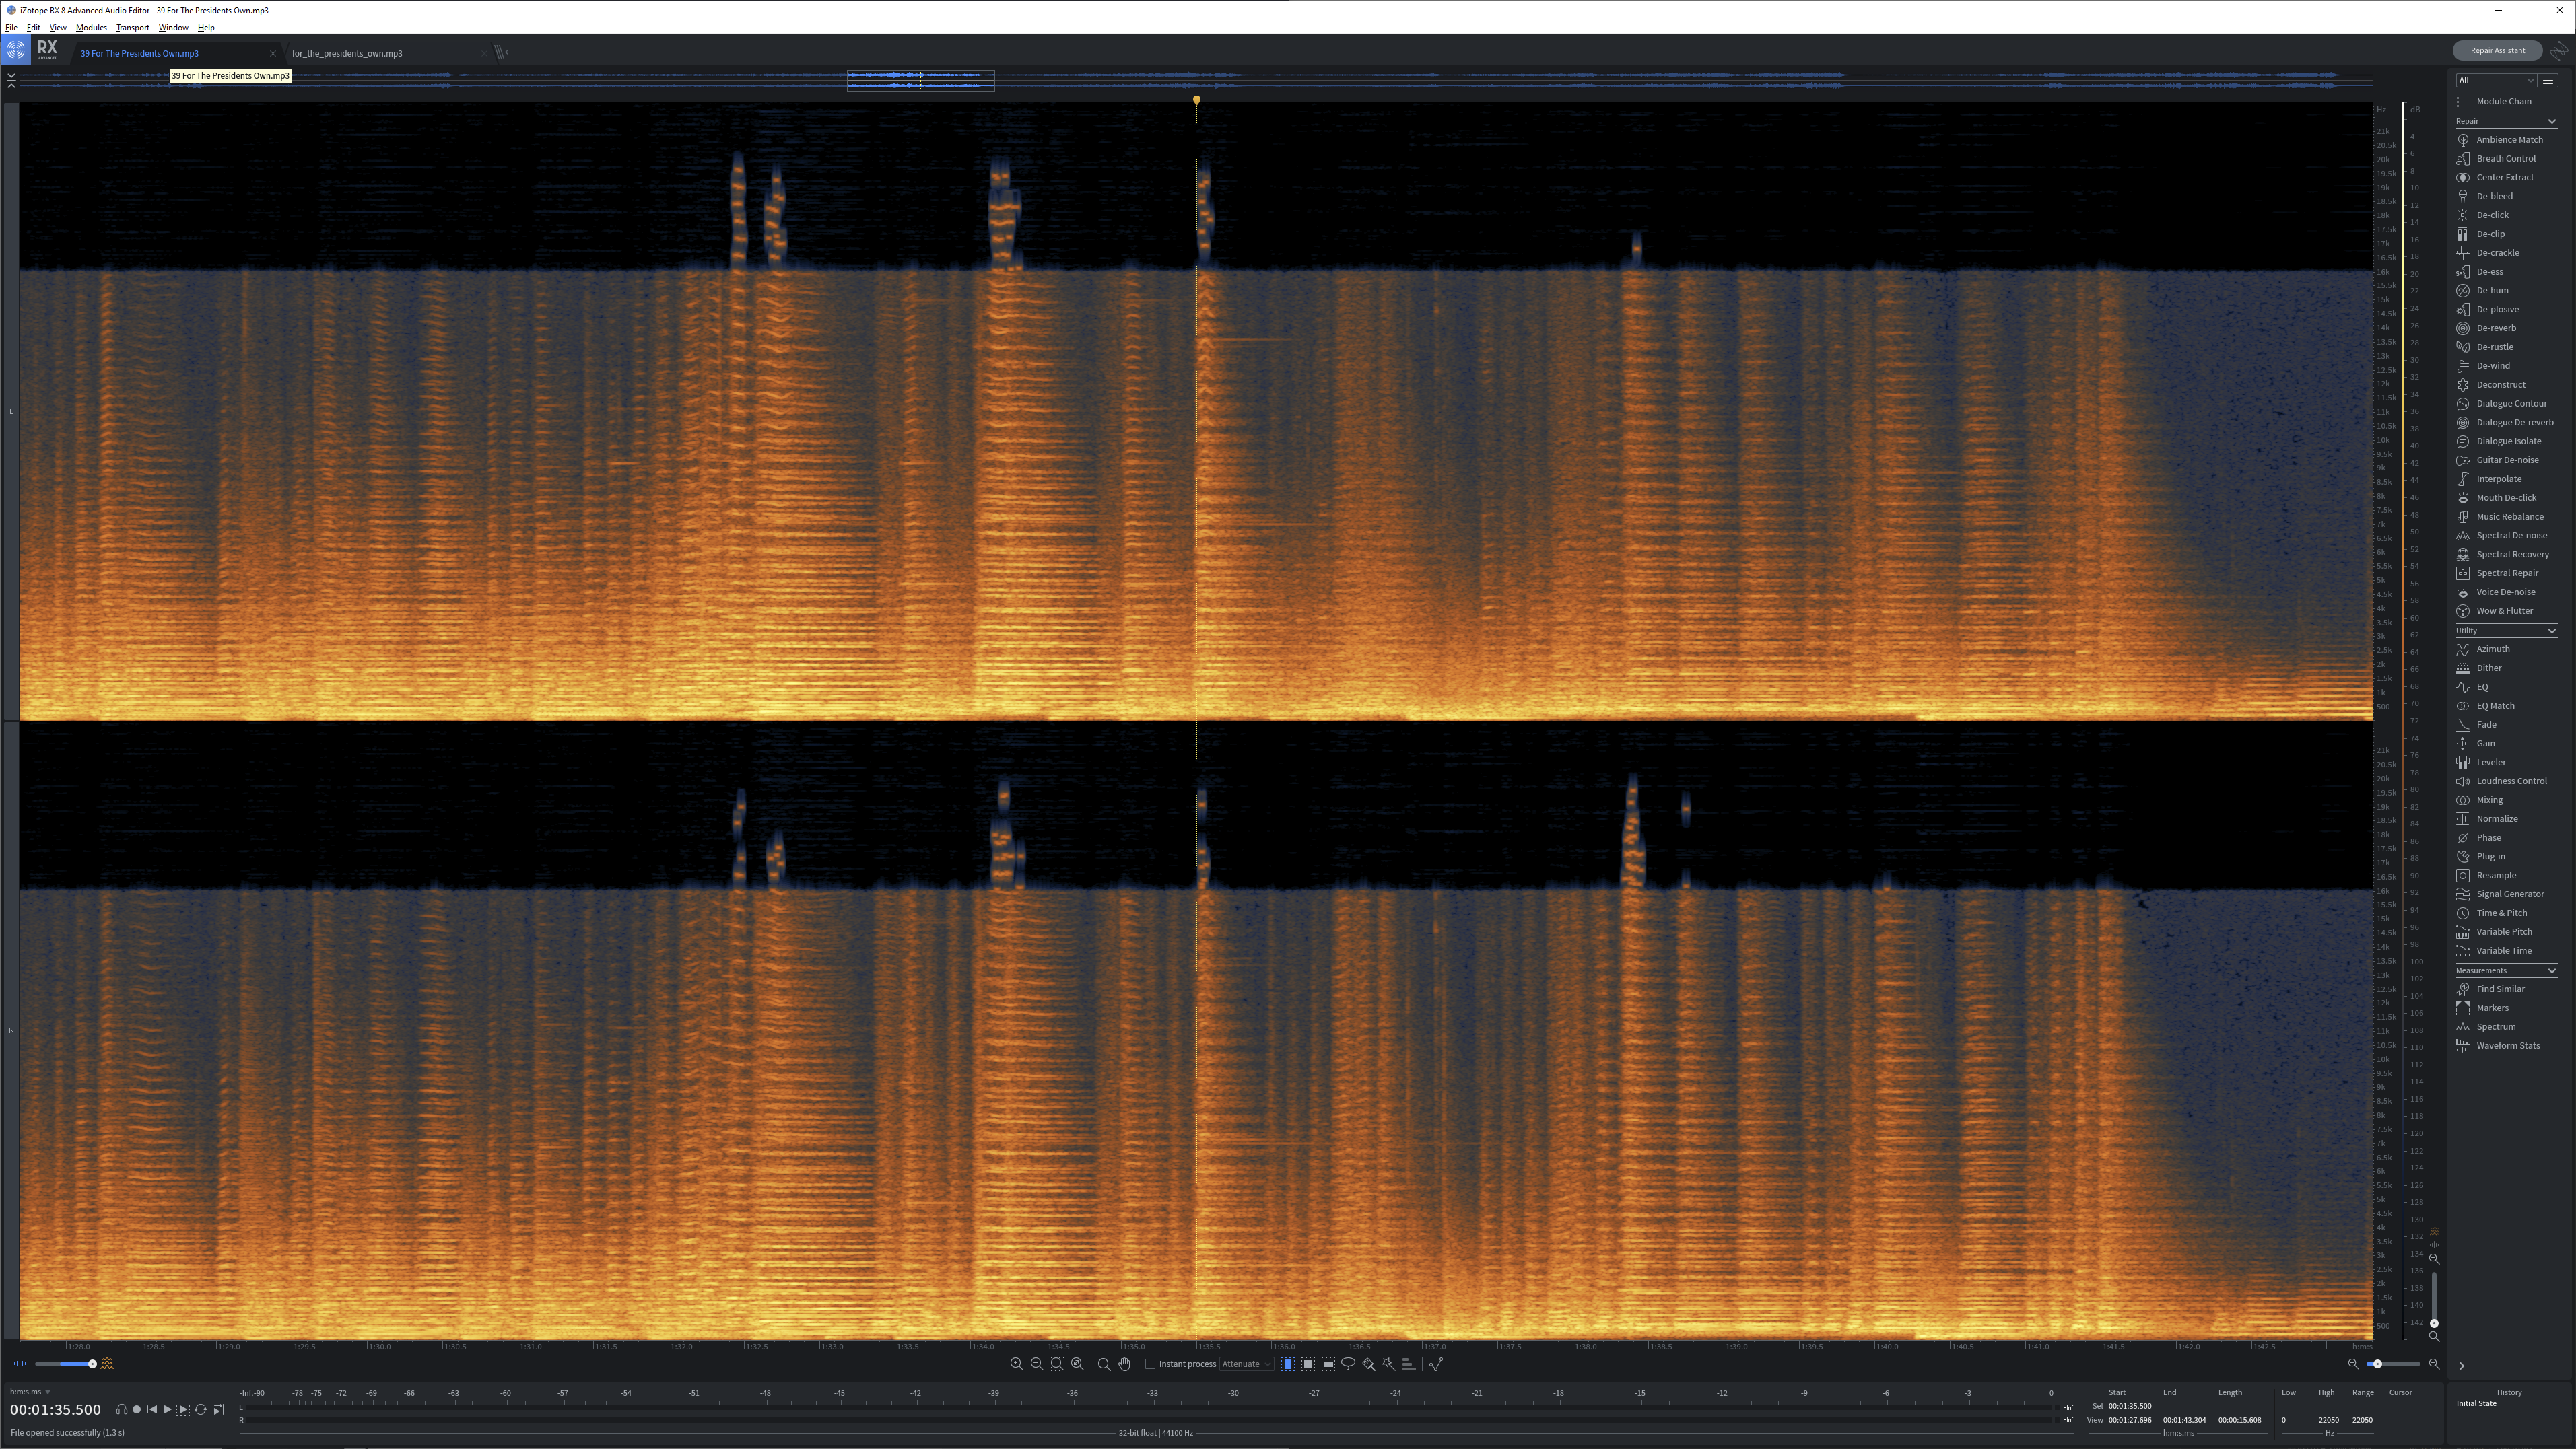Toggle input monitoring headphones button
This screenshot has height=1449, width=2576.
[121, 1409]
